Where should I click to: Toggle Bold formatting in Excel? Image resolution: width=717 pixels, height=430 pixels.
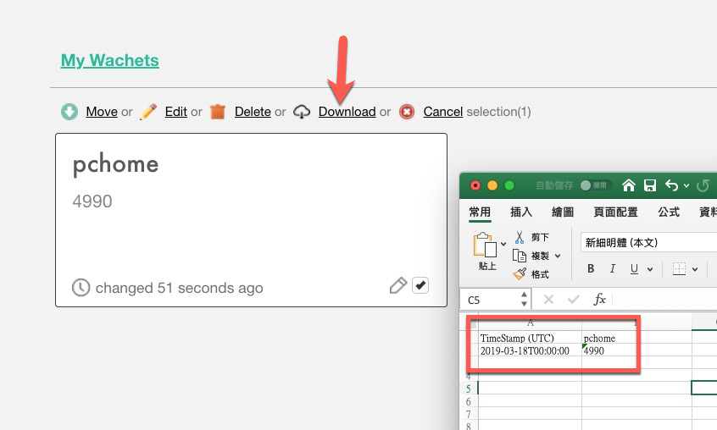coord(591,268)
